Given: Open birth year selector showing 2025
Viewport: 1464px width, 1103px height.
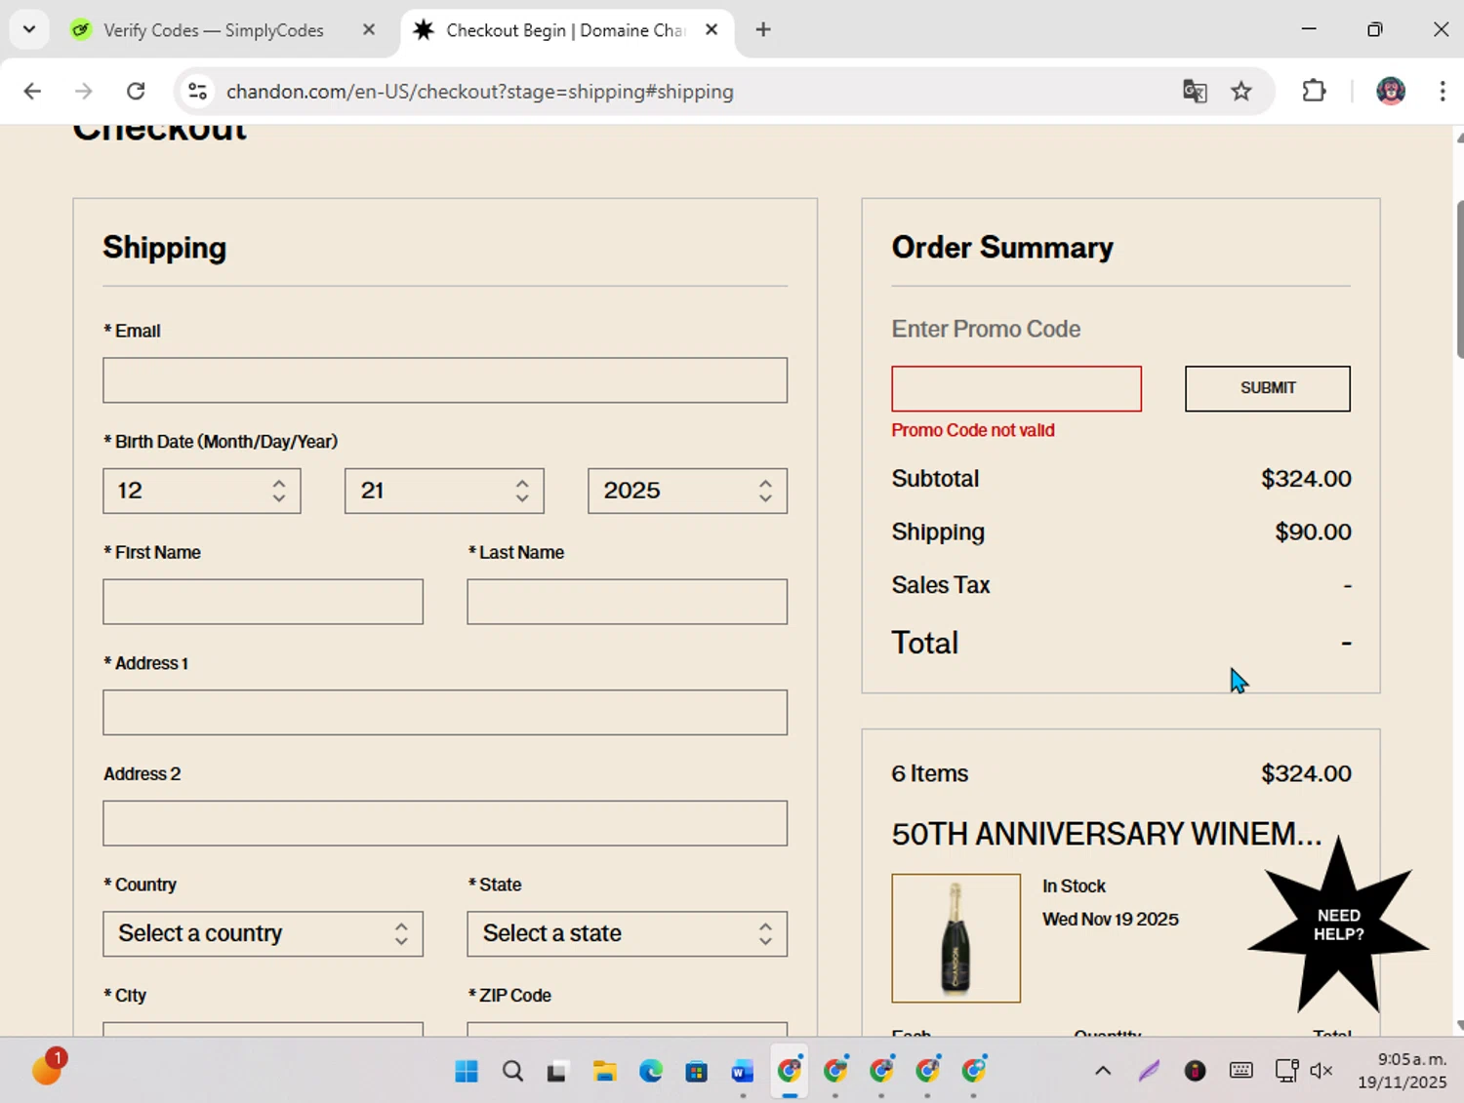Looking at the screenshot, I should (687, 491).
